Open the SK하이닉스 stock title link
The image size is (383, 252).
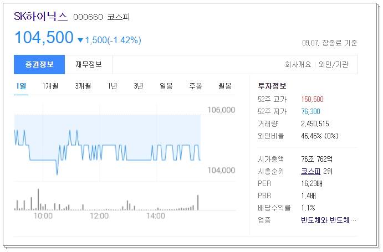40,17
